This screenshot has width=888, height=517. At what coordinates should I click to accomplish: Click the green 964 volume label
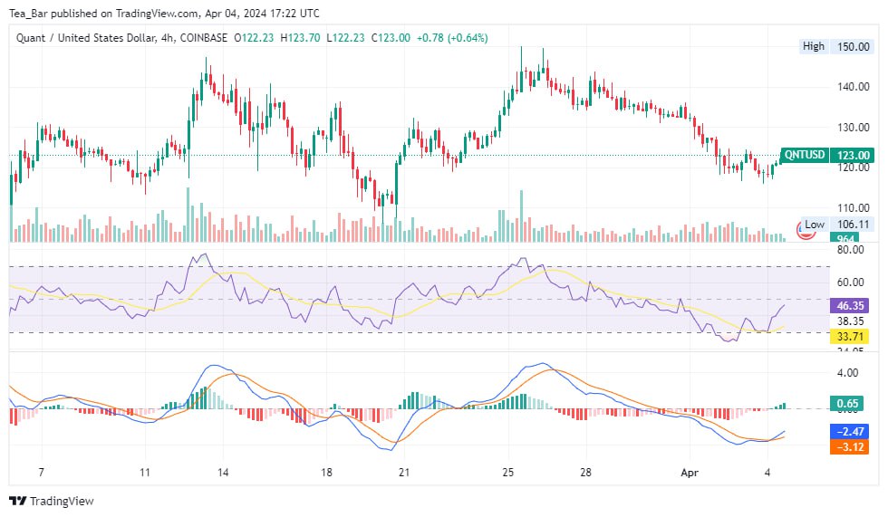click(845, 238)
